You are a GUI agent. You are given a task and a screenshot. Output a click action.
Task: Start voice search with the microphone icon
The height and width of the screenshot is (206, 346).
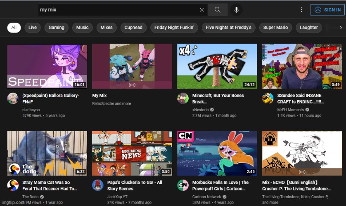[x=236, y=10]
